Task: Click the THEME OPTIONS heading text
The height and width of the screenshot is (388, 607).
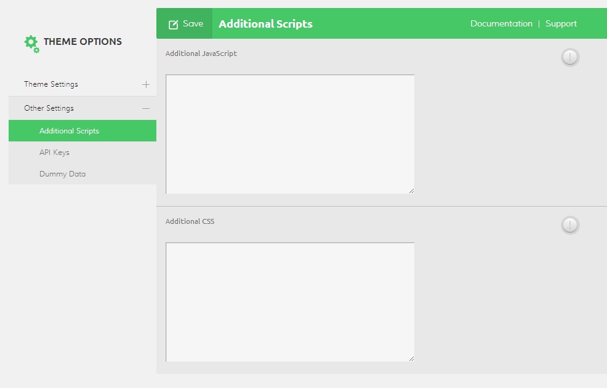Action: pos(82,42)
